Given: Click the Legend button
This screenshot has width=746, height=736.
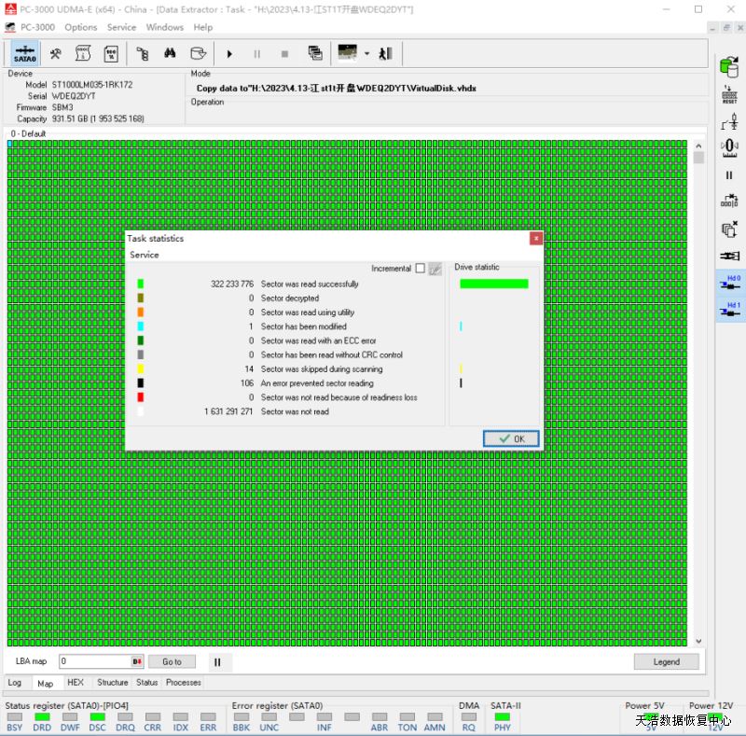Looking at the screenshot, I should [666, 661].
